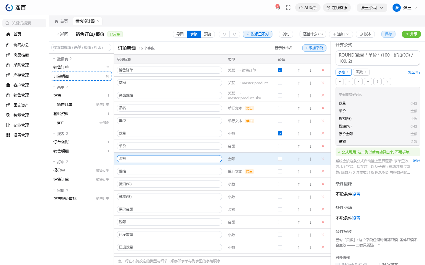Screen dimensions: 425x265
Task: Click the undo arrow icon
Action: 224,34
